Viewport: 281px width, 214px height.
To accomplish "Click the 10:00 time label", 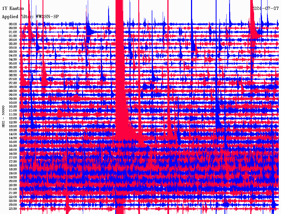I will [13, 103].
